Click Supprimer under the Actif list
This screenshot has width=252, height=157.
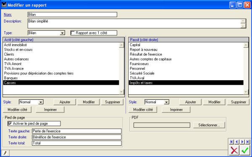[x=113, y=102]
